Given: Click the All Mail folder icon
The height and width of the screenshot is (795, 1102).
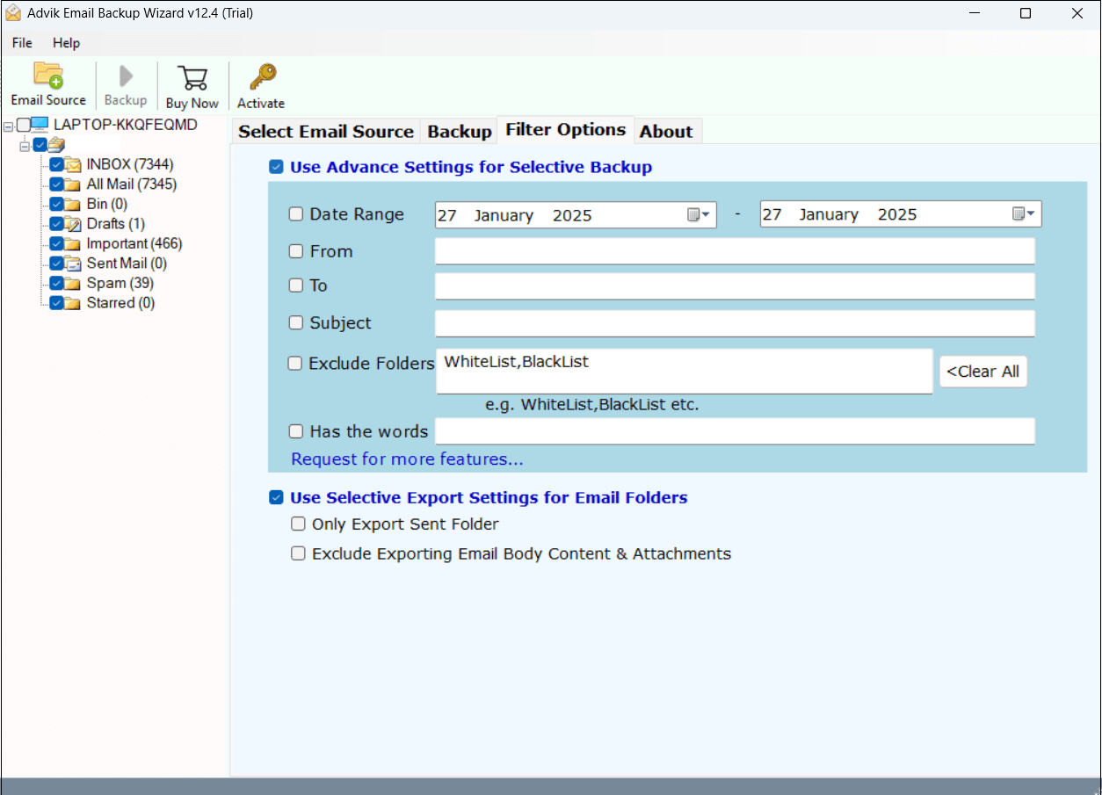Looking at the screenshot, I should [x=73, y=184].
